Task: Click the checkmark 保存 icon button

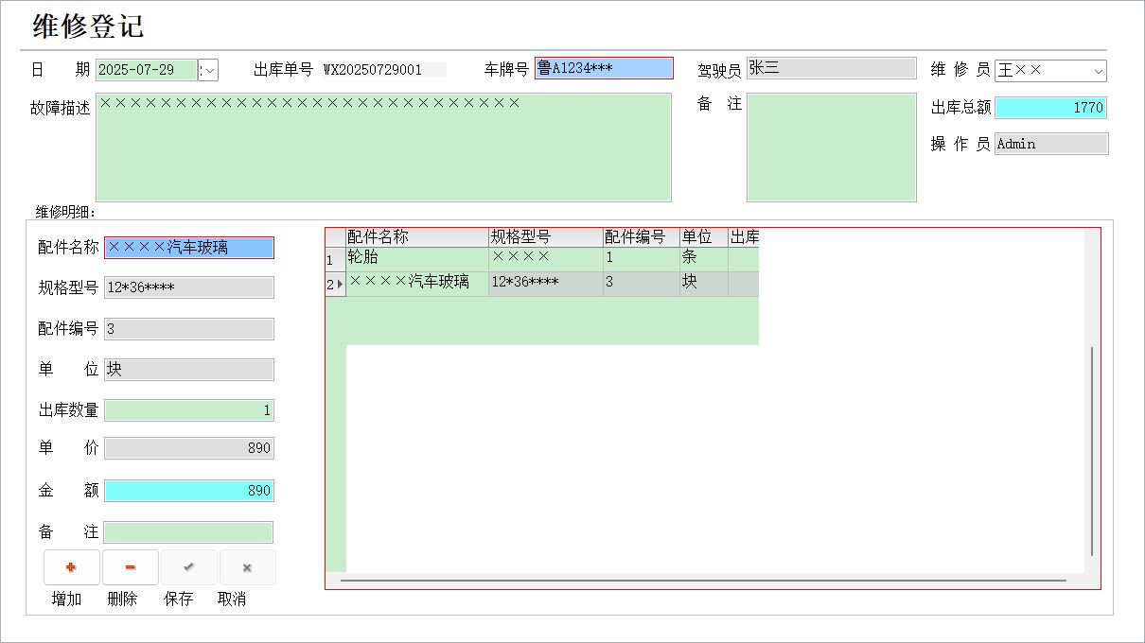Action: pos(189,567)
